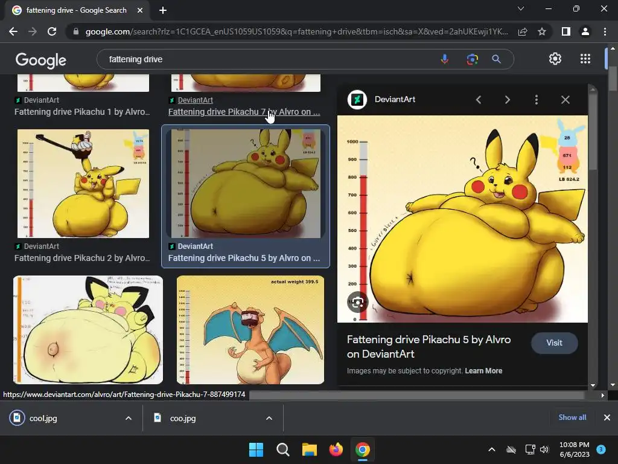Click the Visit button
This screenshot has height=464, width=618.
(554, 343)
